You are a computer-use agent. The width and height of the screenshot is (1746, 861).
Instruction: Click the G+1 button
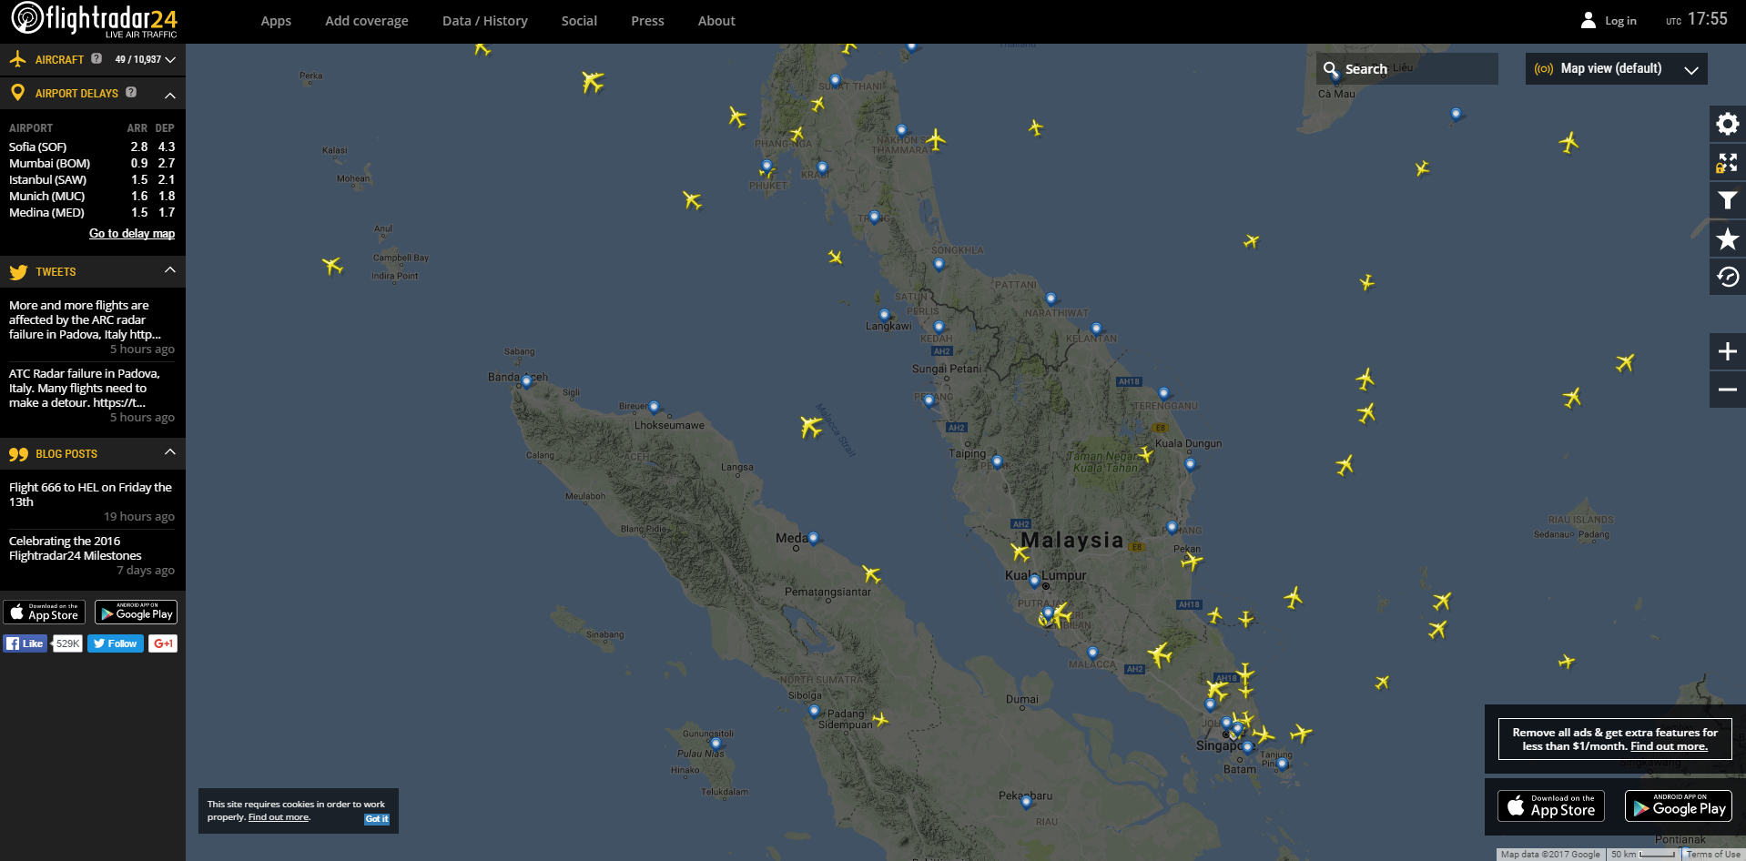163,643
